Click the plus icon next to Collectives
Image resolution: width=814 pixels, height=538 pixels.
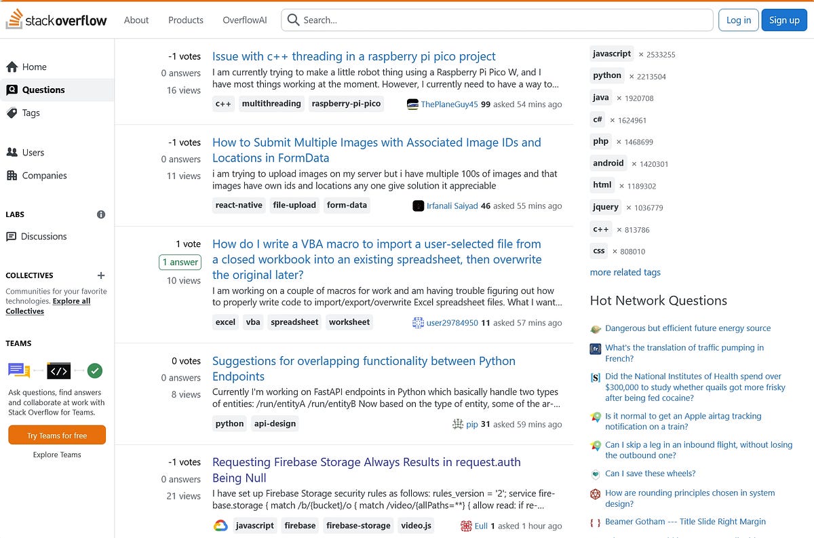(100, 275)
